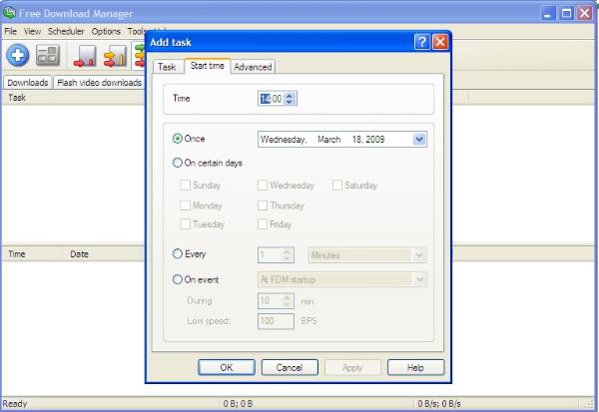Open the date picker dropdown arrow

click(x=419, y=140)
